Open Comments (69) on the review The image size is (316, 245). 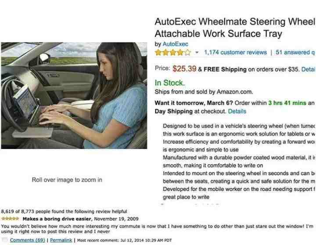coord(27,240)
